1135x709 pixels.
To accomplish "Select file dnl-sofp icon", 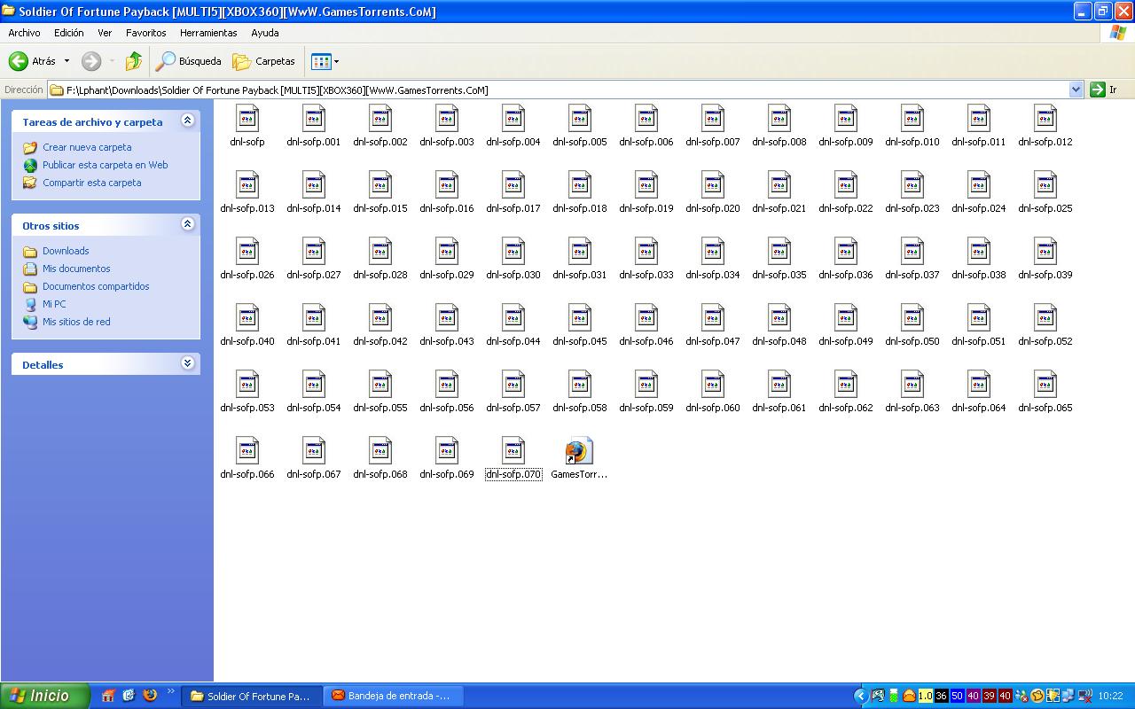I will coord(247,119).
